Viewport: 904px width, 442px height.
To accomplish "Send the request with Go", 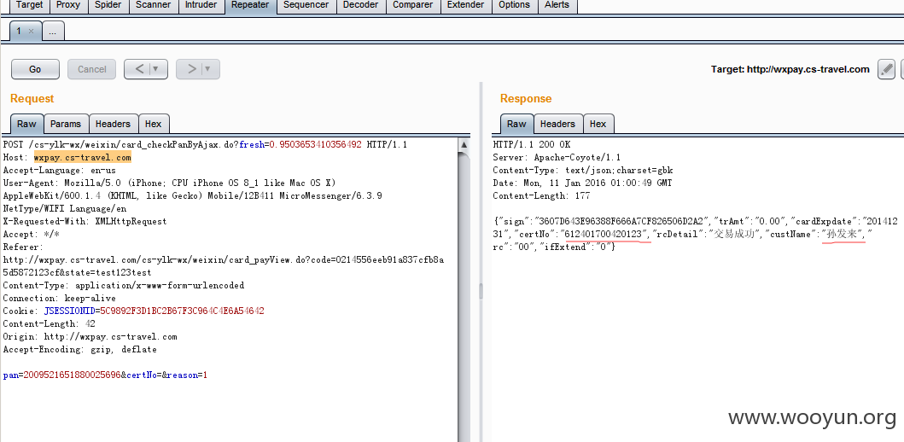I will (x=35, y=69).
